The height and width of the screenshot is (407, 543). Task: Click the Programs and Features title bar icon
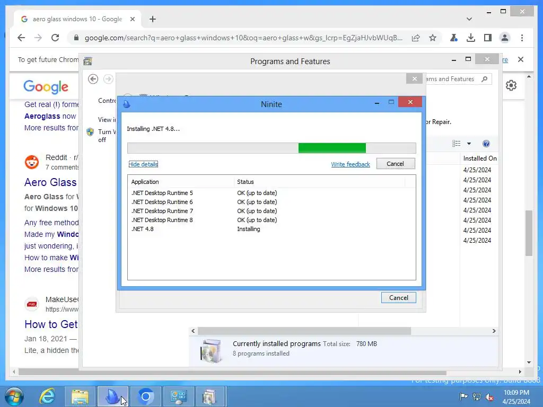(88, 61)
